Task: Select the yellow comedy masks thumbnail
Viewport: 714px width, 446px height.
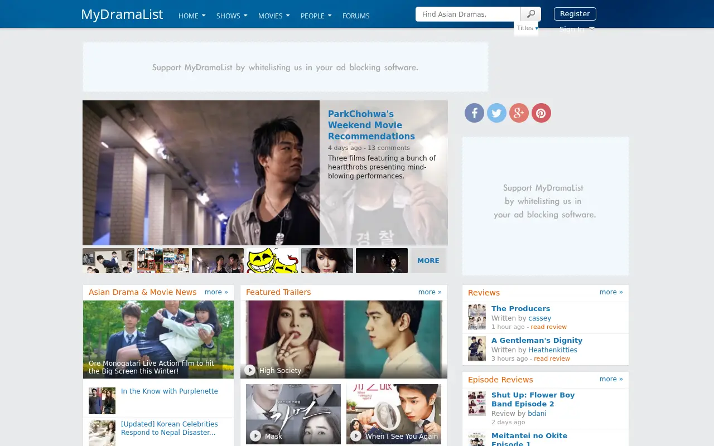Action: [272, 260]
